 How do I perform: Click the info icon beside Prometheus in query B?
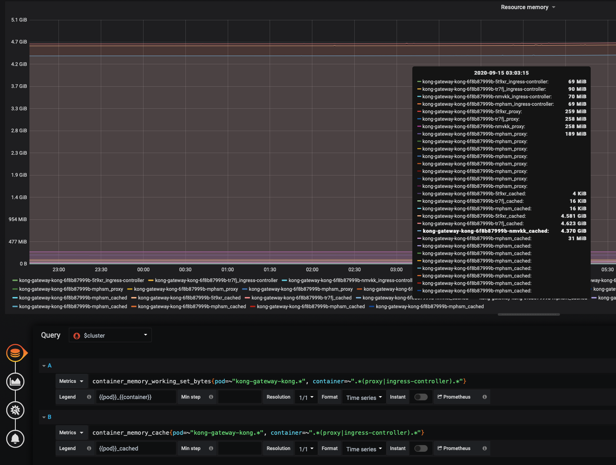pos(485,448)
